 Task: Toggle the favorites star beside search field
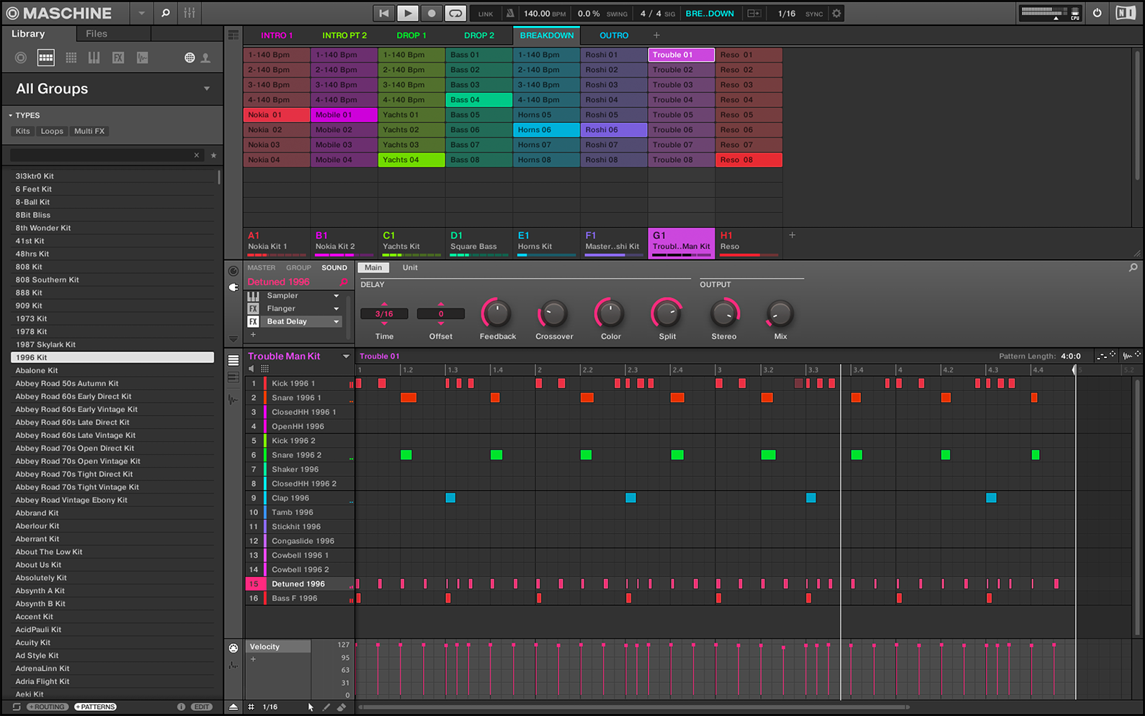[213, 155]
